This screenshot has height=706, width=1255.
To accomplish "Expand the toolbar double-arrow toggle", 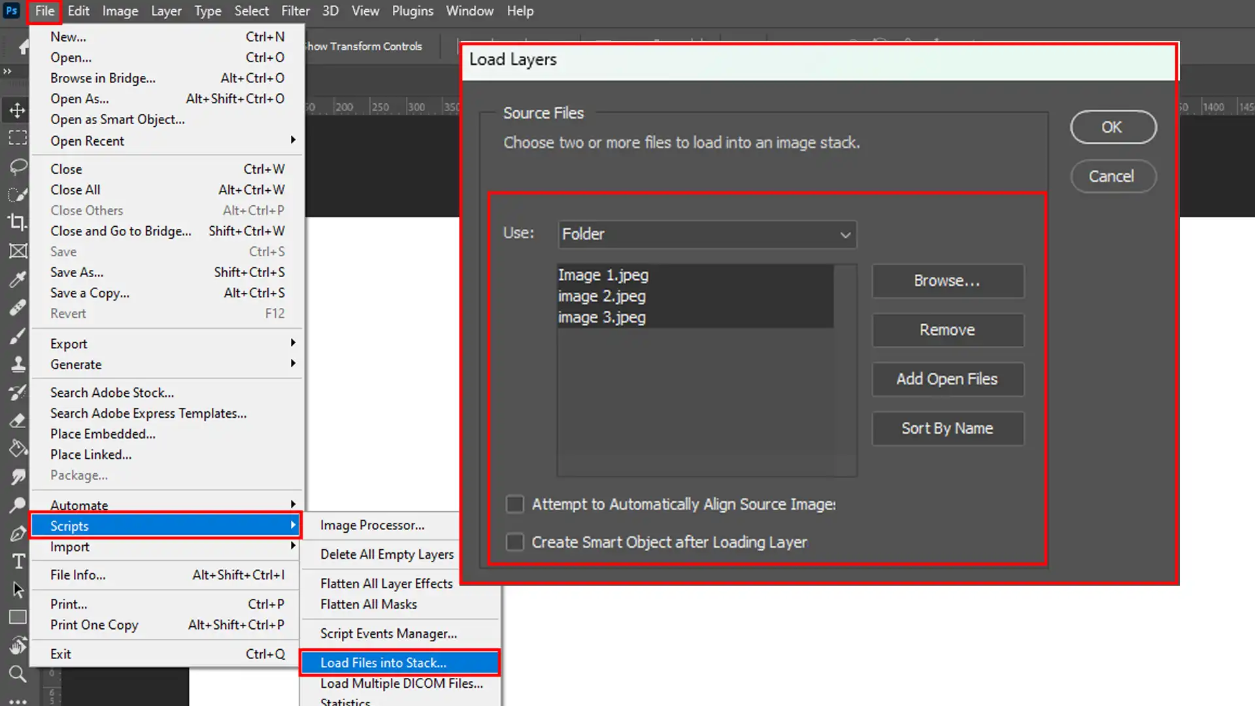I will [x=7, y=71].
